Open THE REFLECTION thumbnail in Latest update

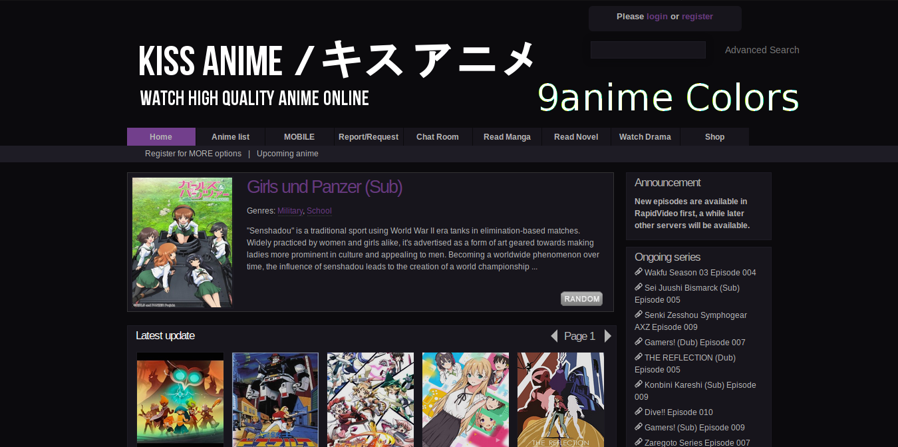(x=561, y=399)
